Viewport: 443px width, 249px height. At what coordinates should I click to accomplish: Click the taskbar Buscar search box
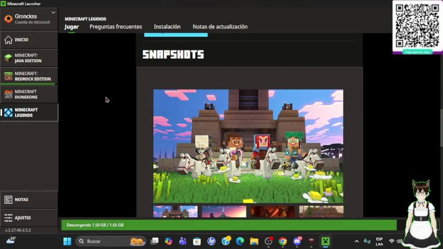[x=111, y=241]
